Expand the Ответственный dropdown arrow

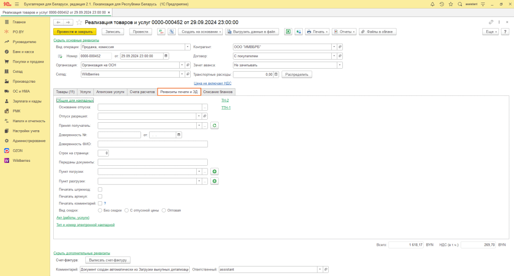point(320,269)
